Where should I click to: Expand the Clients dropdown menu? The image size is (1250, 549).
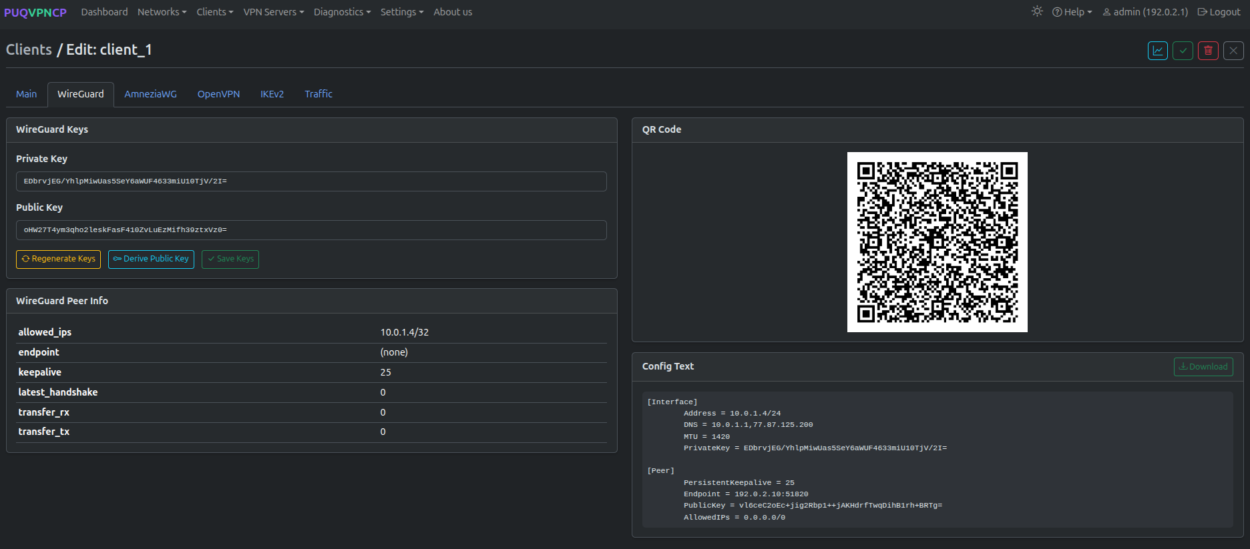coord(215,12)
